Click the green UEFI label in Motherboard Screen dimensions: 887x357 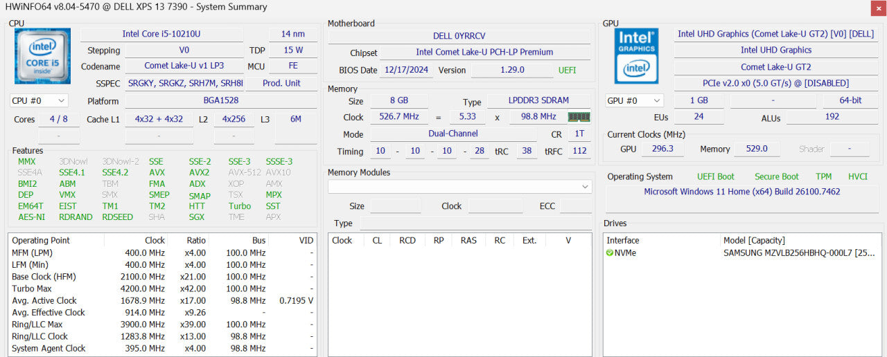point(567,71)
